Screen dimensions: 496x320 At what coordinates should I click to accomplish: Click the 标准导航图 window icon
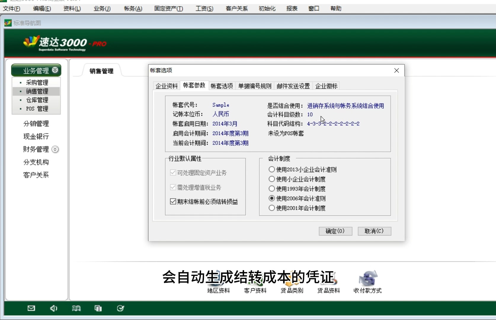8,23
